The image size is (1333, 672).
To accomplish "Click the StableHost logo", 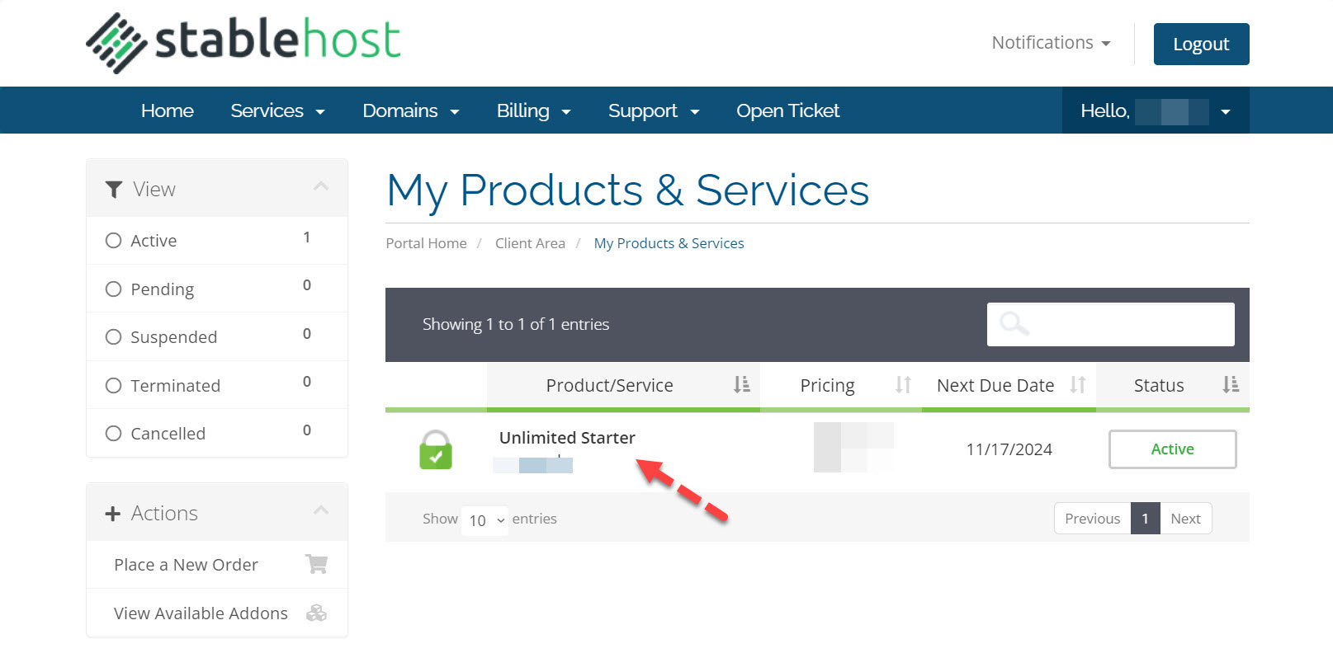I will [243, 43].
